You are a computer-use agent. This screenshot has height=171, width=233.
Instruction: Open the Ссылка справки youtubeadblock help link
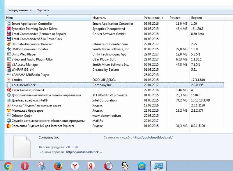84,152
